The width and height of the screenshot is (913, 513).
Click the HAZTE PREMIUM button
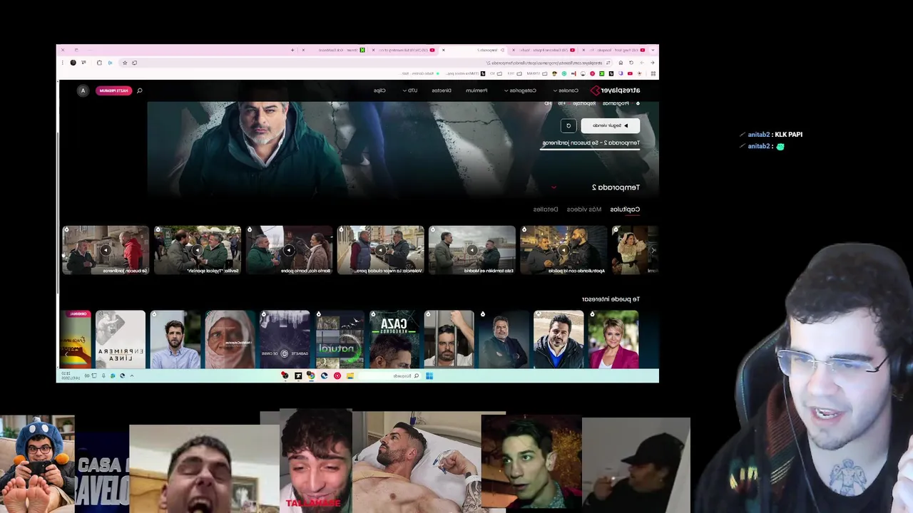click(114, 90)
